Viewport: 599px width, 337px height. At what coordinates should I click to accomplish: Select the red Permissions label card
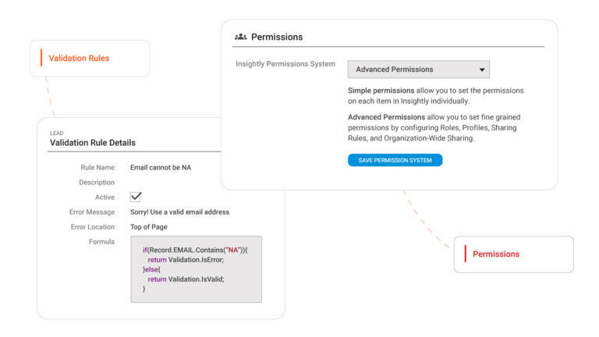click(514, 254)
